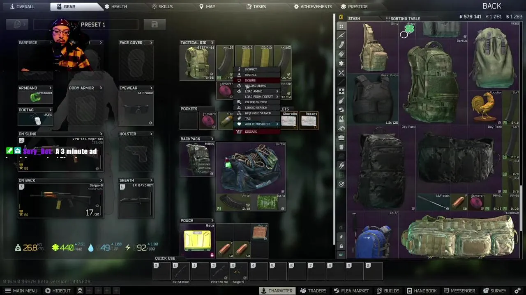The width and height of the screenshot is (526, 295).
Task: Open the Add To Wishlist submenu
Action: coord(258,124)
